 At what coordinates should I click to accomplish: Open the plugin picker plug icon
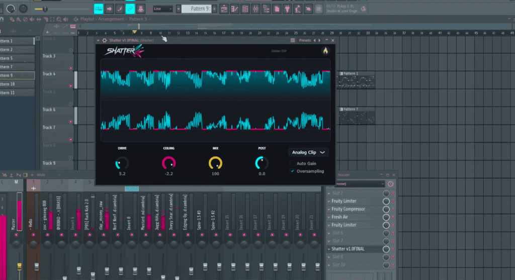pos(287,9)
